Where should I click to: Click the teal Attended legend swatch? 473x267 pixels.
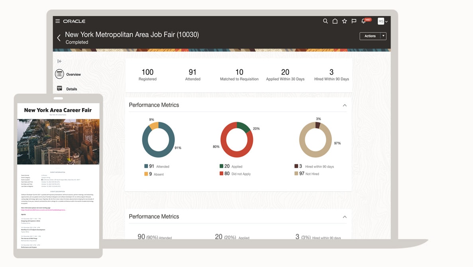[x=146, y=166]
